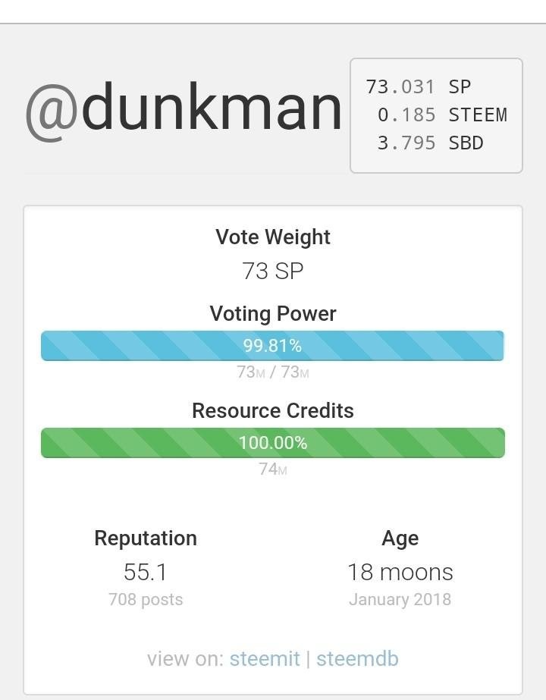
Task: Open the steemdb profile link
Action: (357, 658)
